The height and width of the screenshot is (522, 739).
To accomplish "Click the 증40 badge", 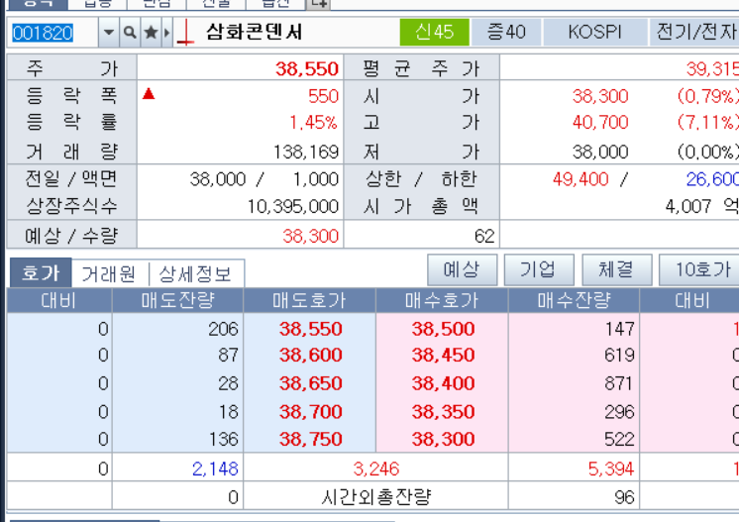I will [x=506, y=32].
